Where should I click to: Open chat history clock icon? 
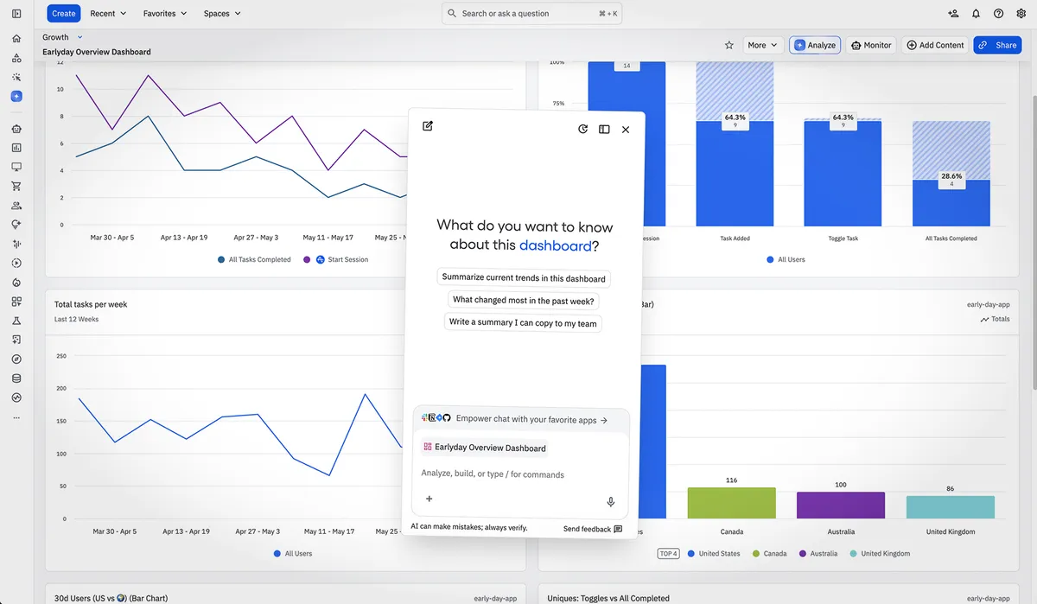coord(583,129)
